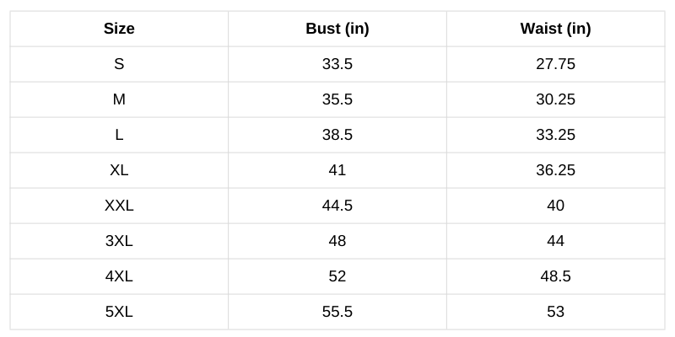Viewport: 675px width, 337px height.
Task: Click bust value 55.5
Action: pyautogui.click(x=337, y=312)
